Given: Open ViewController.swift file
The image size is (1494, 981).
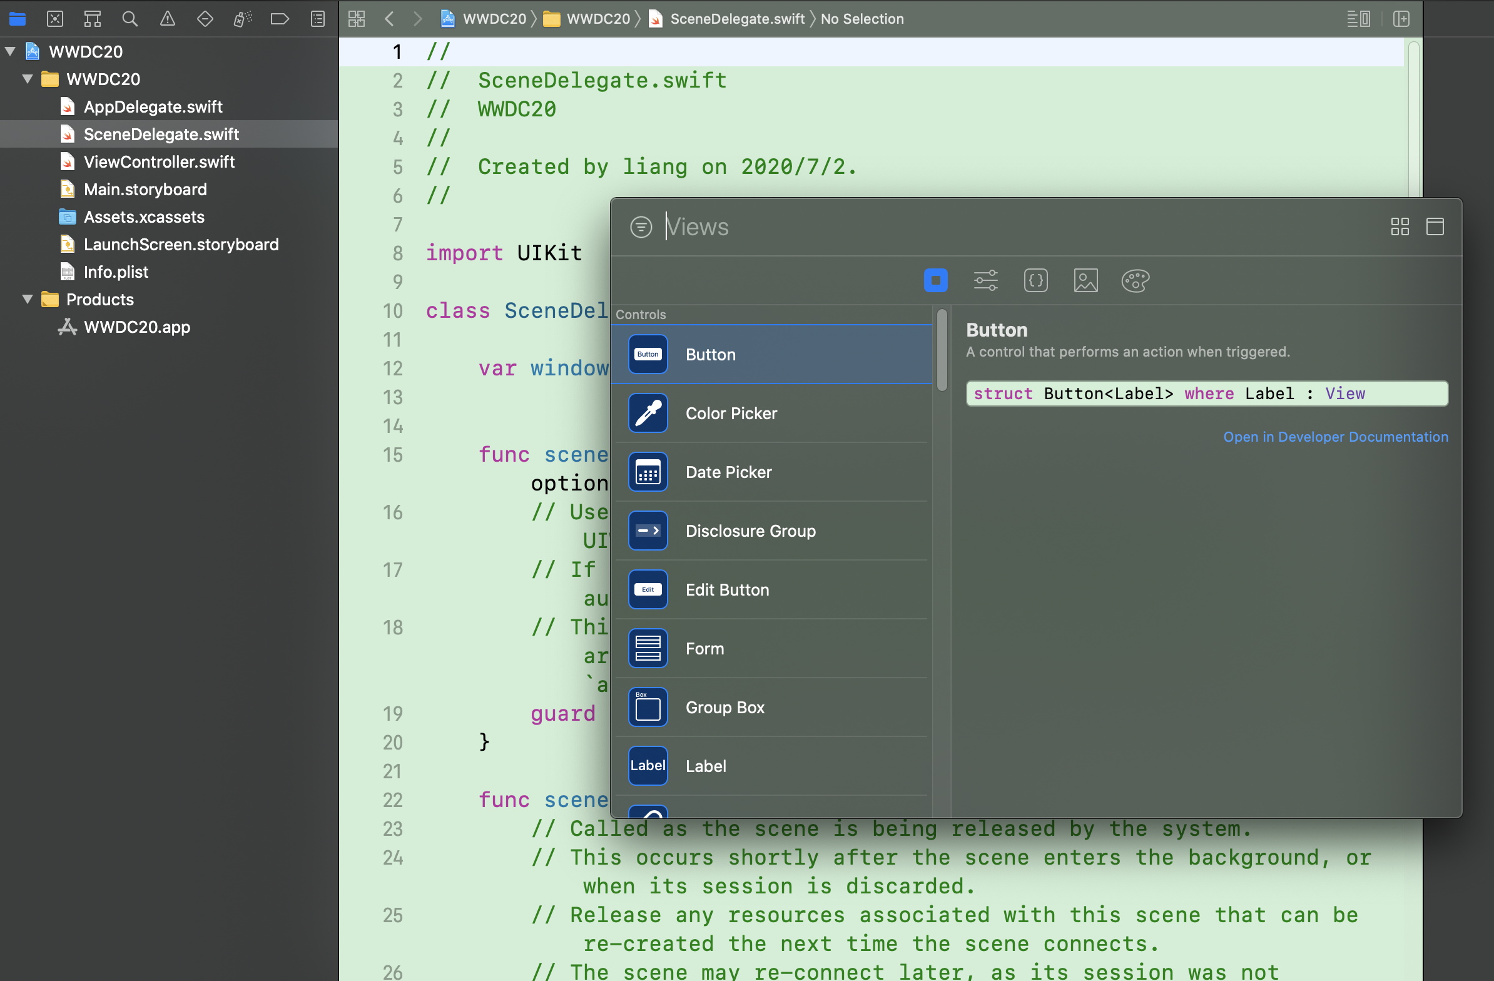Looking at the screenshot, I should [159, 162].
